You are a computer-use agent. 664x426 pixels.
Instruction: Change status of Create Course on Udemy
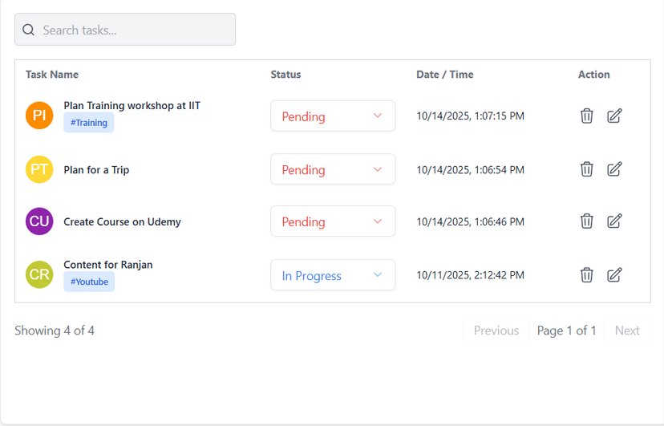tap(333, 221)
